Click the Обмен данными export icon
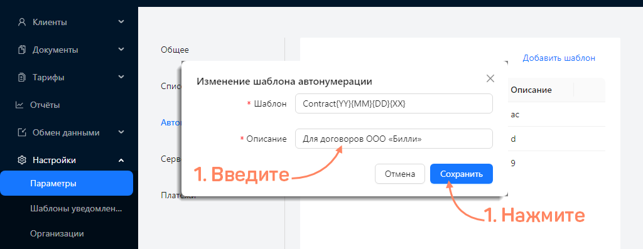Screen dimensions: 643x249 [22, 133]
